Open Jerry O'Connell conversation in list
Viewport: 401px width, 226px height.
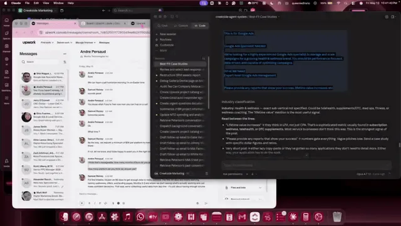(43, 104)
